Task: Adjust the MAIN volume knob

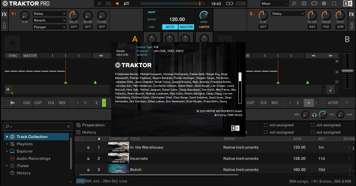Action: click(x=204, y=15)
